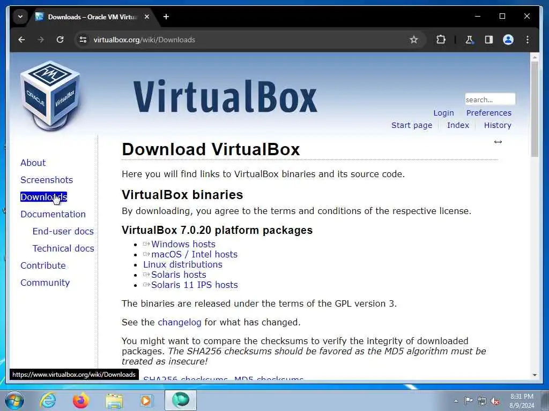The height and width of the screenshot is (411, 549).
Task: Click the scrollbar down arrow
Action: (x=535, y=375)
